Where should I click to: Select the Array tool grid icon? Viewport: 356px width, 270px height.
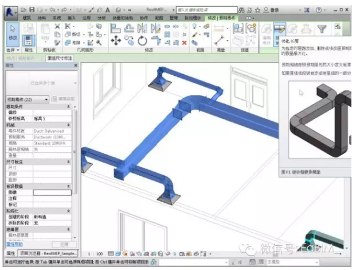167,34
